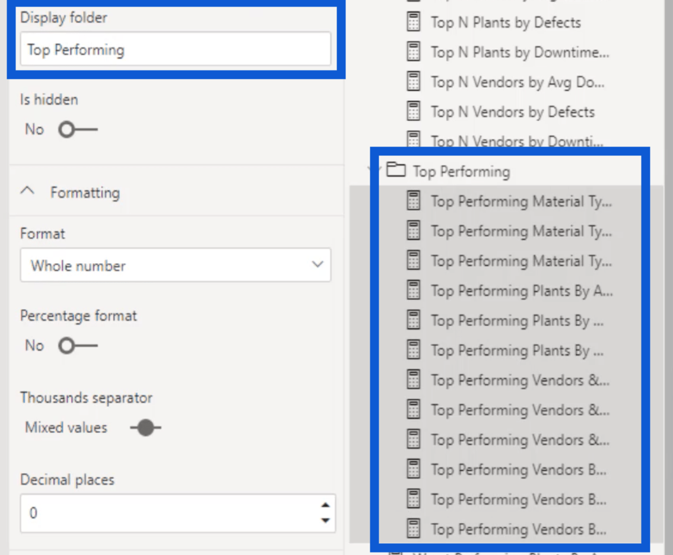Toggle the Thousands separator Mixed values switch
Screen dimensions: 673x555
(x=145, y=428)
